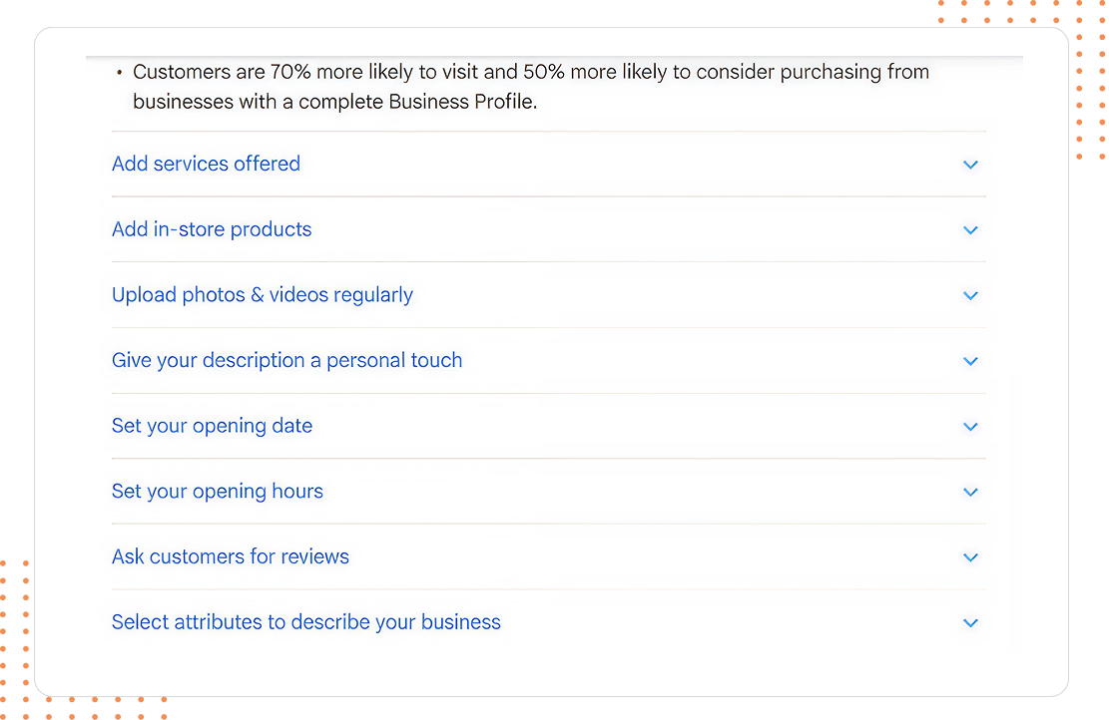
Task: Click the Add in-store products link
Action: [x=212, y=229]
